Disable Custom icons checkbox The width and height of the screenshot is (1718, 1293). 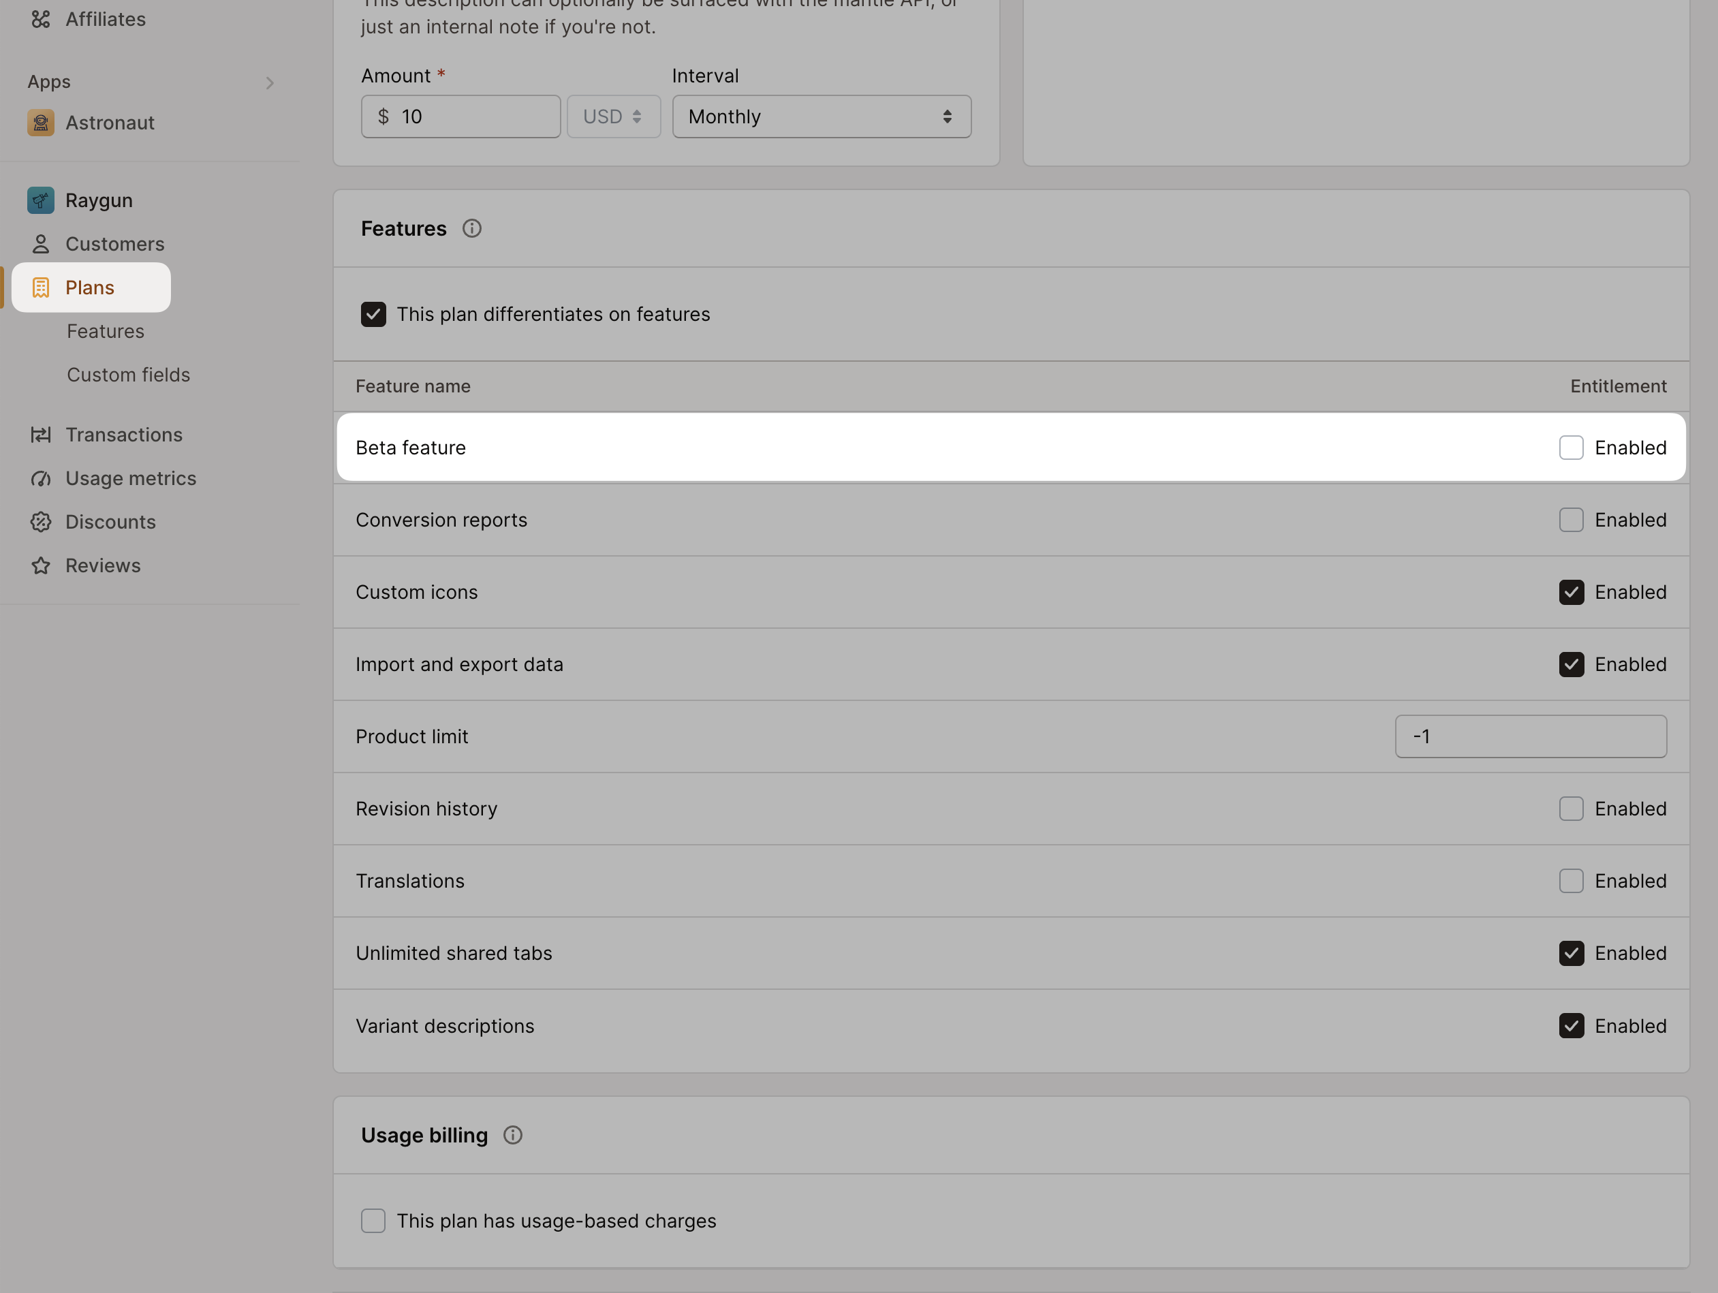(1570, 592)
